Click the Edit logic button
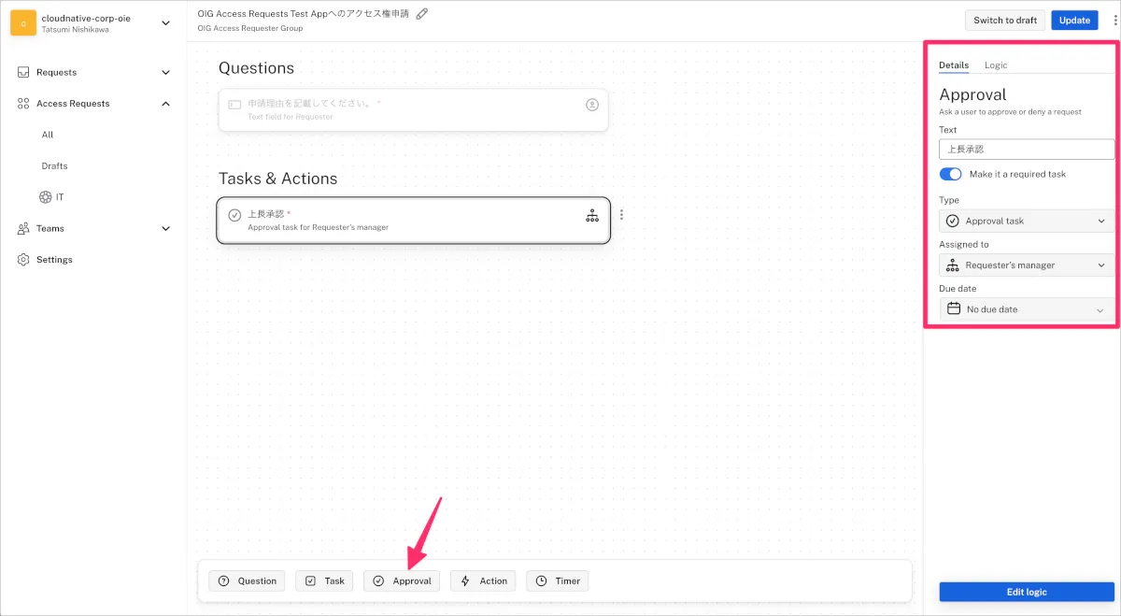This screenshot has height=616, width=1121. coord(1026,592)
